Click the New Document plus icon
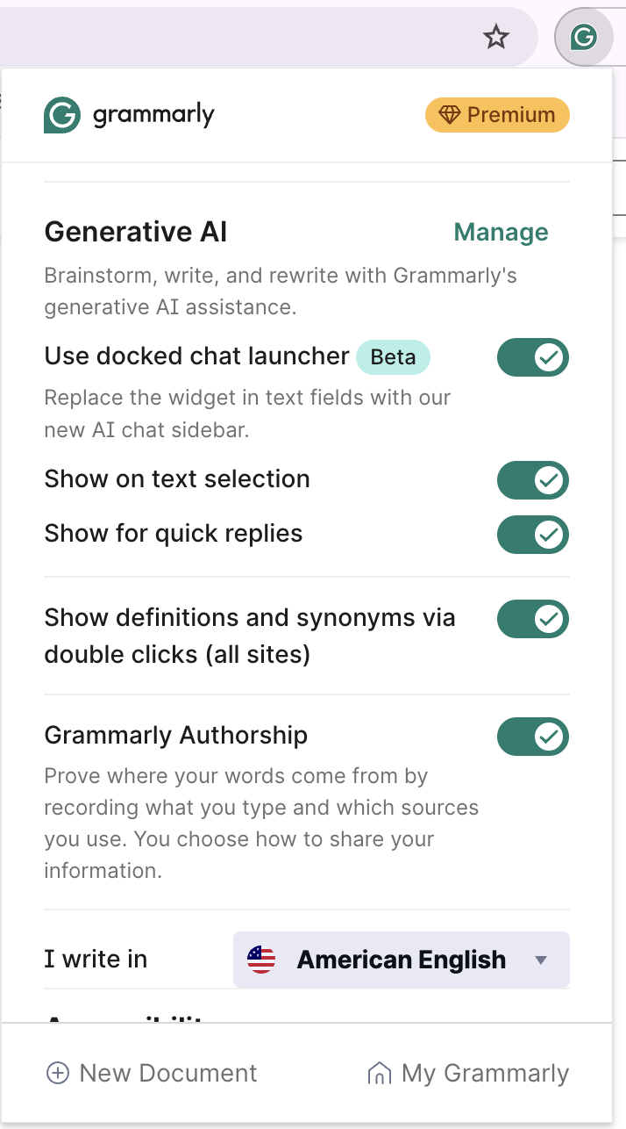This screenshot has height=1129, width=626. pos(58,1073)
